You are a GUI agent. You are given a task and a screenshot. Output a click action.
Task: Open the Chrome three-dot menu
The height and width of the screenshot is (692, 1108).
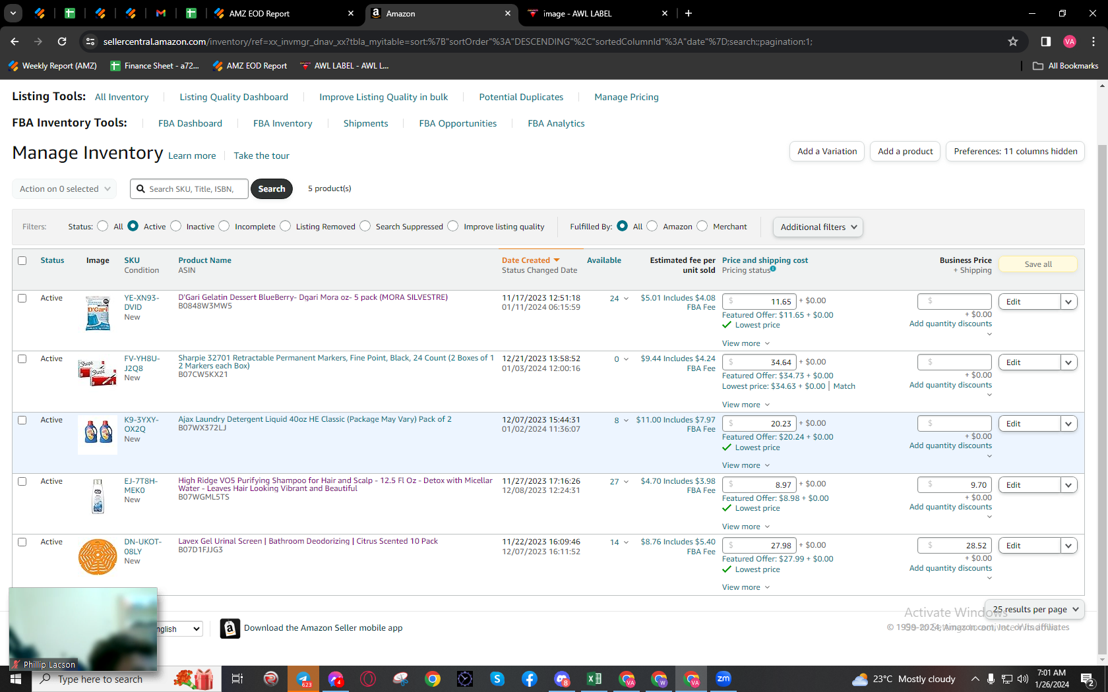coord(1093,42)
